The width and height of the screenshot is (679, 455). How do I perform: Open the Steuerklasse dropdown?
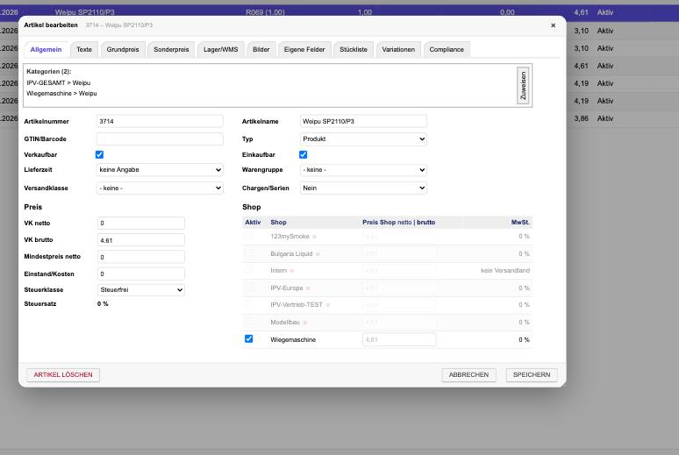[141, 289]
